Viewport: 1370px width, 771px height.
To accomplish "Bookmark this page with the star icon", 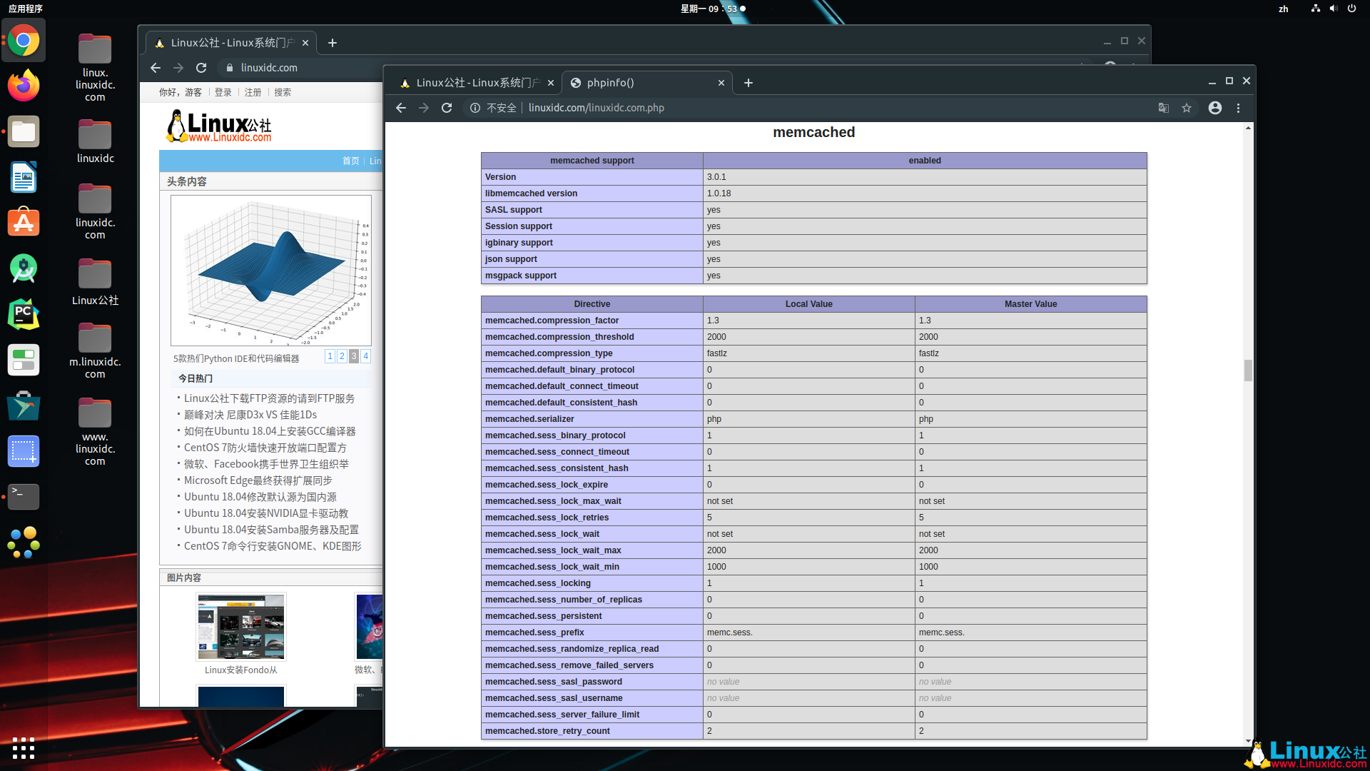I will (x=1187, y=108).
